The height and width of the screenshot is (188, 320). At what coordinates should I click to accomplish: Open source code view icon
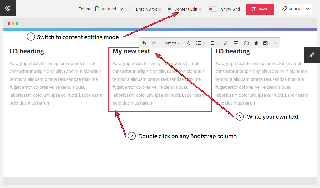click(x=275, y=43)
